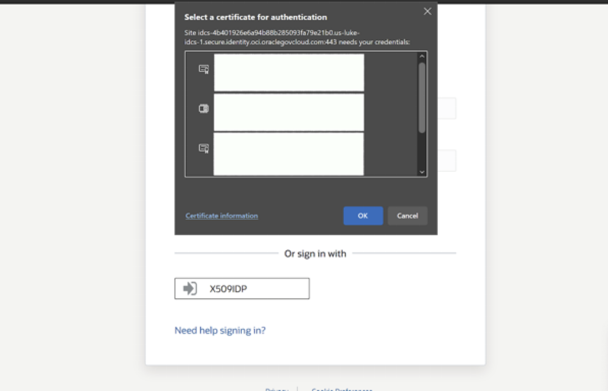Click the scrollbar up arrow in the certificate list

422,55
